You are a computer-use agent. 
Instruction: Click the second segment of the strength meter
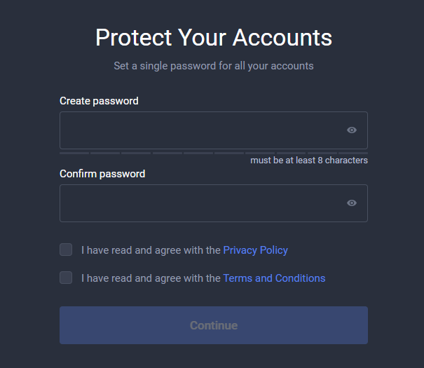105,153
